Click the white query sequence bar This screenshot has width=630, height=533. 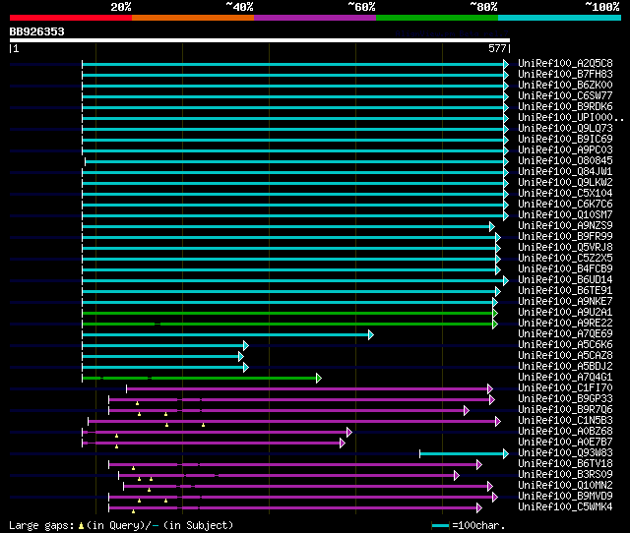[260, 40]
